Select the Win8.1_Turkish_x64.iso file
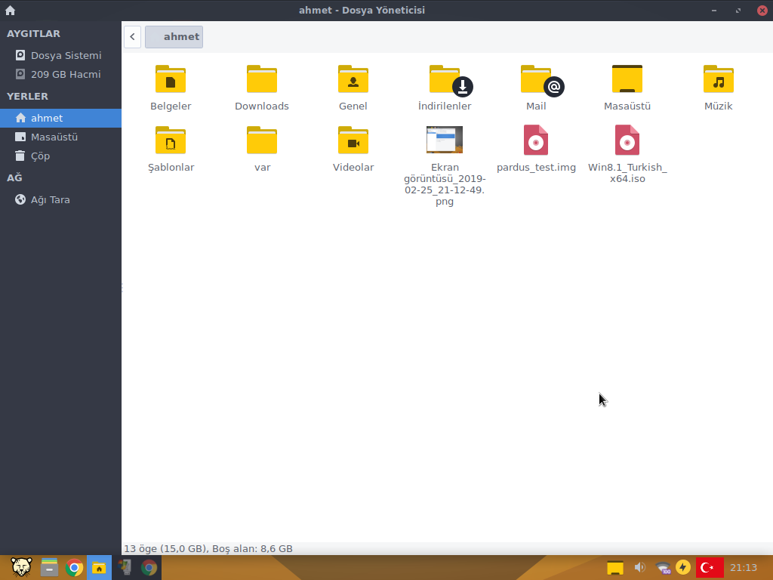 (627, 140)
